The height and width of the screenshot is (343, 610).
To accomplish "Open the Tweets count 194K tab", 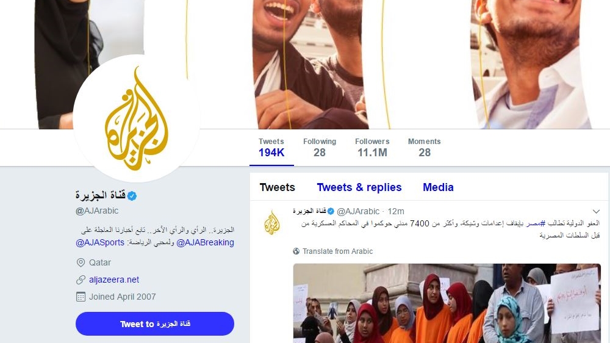I will 271,148.
